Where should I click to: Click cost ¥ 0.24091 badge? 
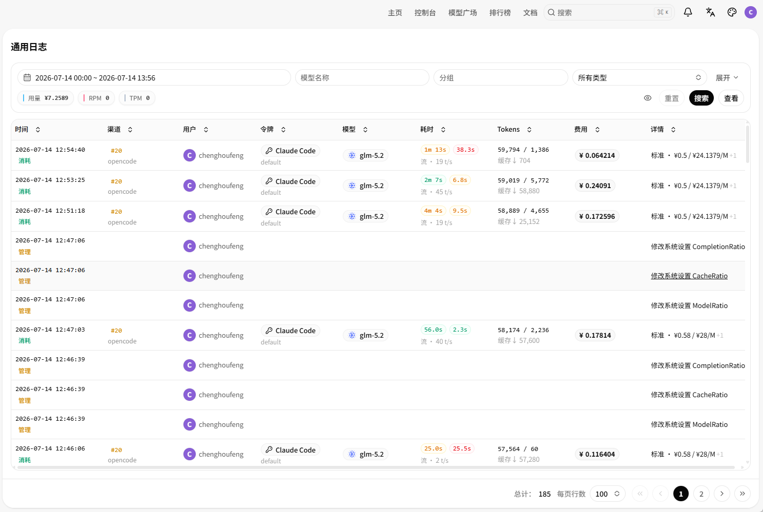pyautogui.click(x=595, y=186)
